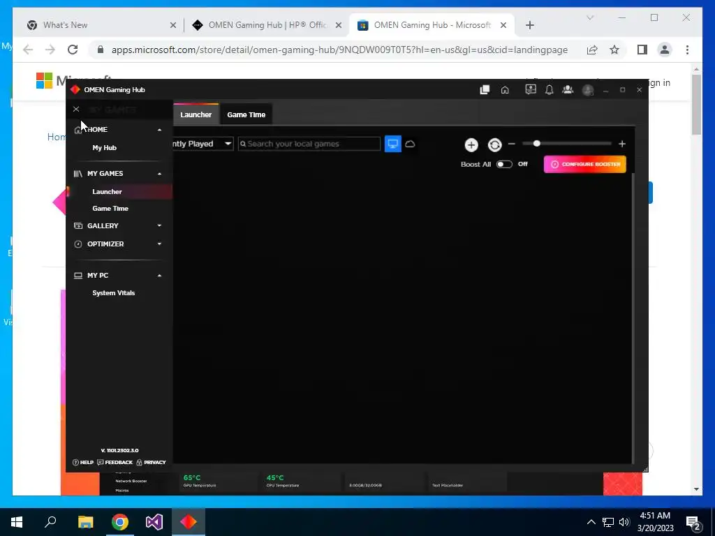Open My Hub in the sidebar
715x536 pixels.
pyautogui.click(x=105, y=148)
